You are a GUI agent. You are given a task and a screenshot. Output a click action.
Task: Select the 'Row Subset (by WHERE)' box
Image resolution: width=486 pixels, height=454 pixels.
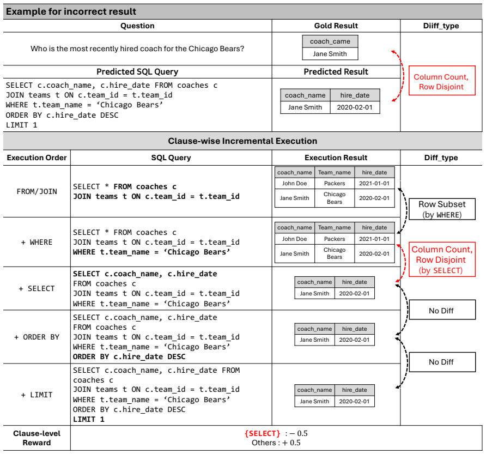[442, 209]
